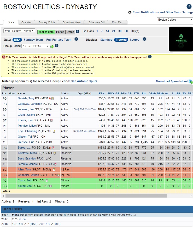Sort by the FPts column header
The width and height of the screenshot is (193, 227).
point(102,94)
